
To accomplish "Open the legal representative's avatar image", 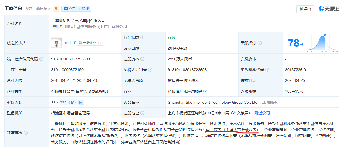I will (x=56, y=43).
